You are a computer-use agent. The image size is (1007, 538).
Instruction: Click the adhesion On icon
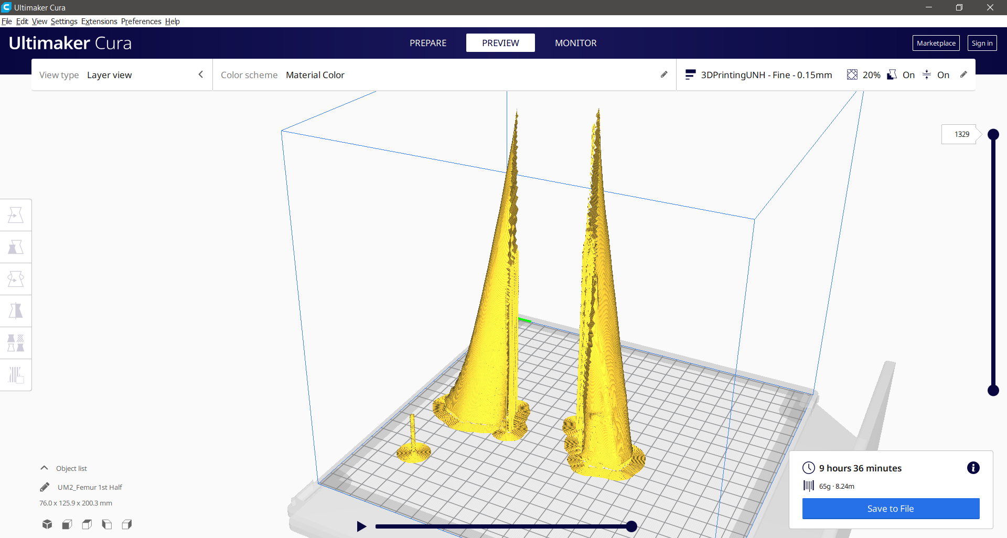pyautogui.click(x=927, y=74)
